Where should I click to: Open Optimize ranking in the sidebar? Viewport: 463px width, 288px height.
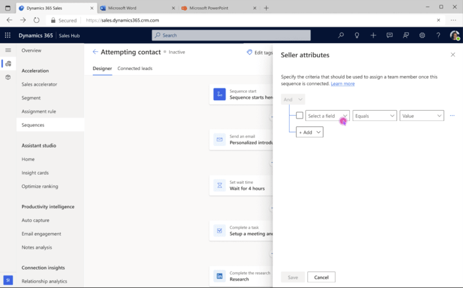40,187
